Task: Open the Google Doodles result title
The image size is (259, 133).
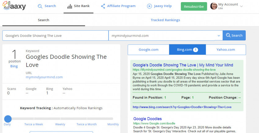Action: pyautogui.click(x=147, y=119)
